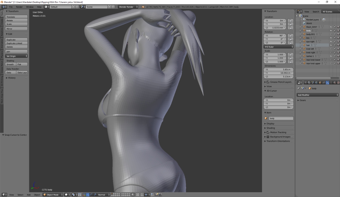
Task: Click the pin icon in Properties editor
Action: [x=298, y=88]
